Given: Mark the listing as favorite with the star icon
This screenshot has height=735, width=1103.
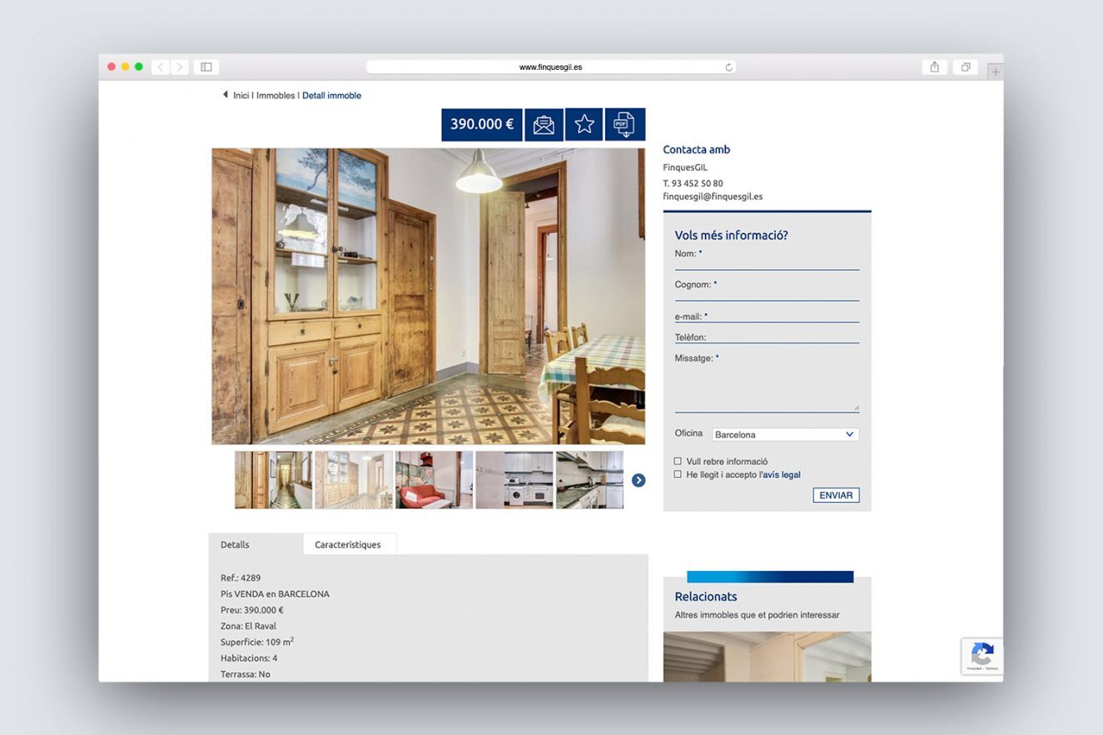Looking at the screenshot, I should (x=584, y=124).
